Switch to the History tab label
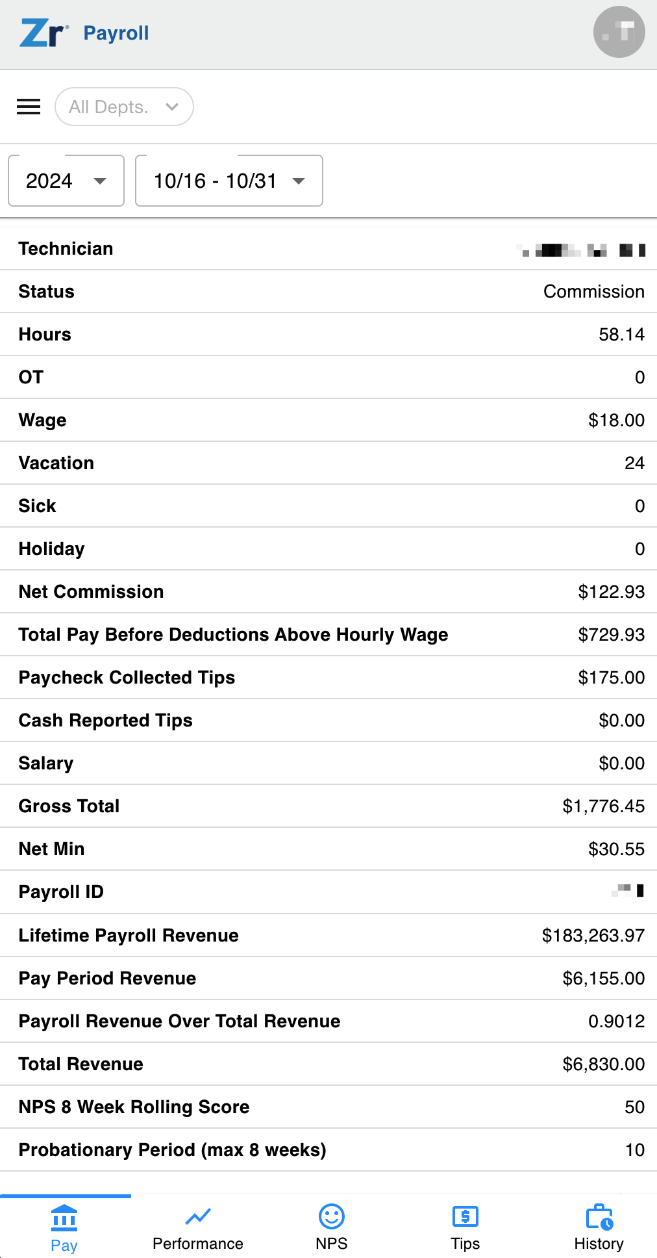 (599, 1244)
